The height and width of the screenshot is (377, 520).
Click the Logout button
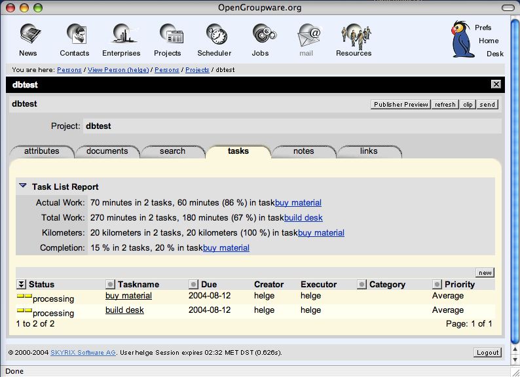[x=487, y=353]
